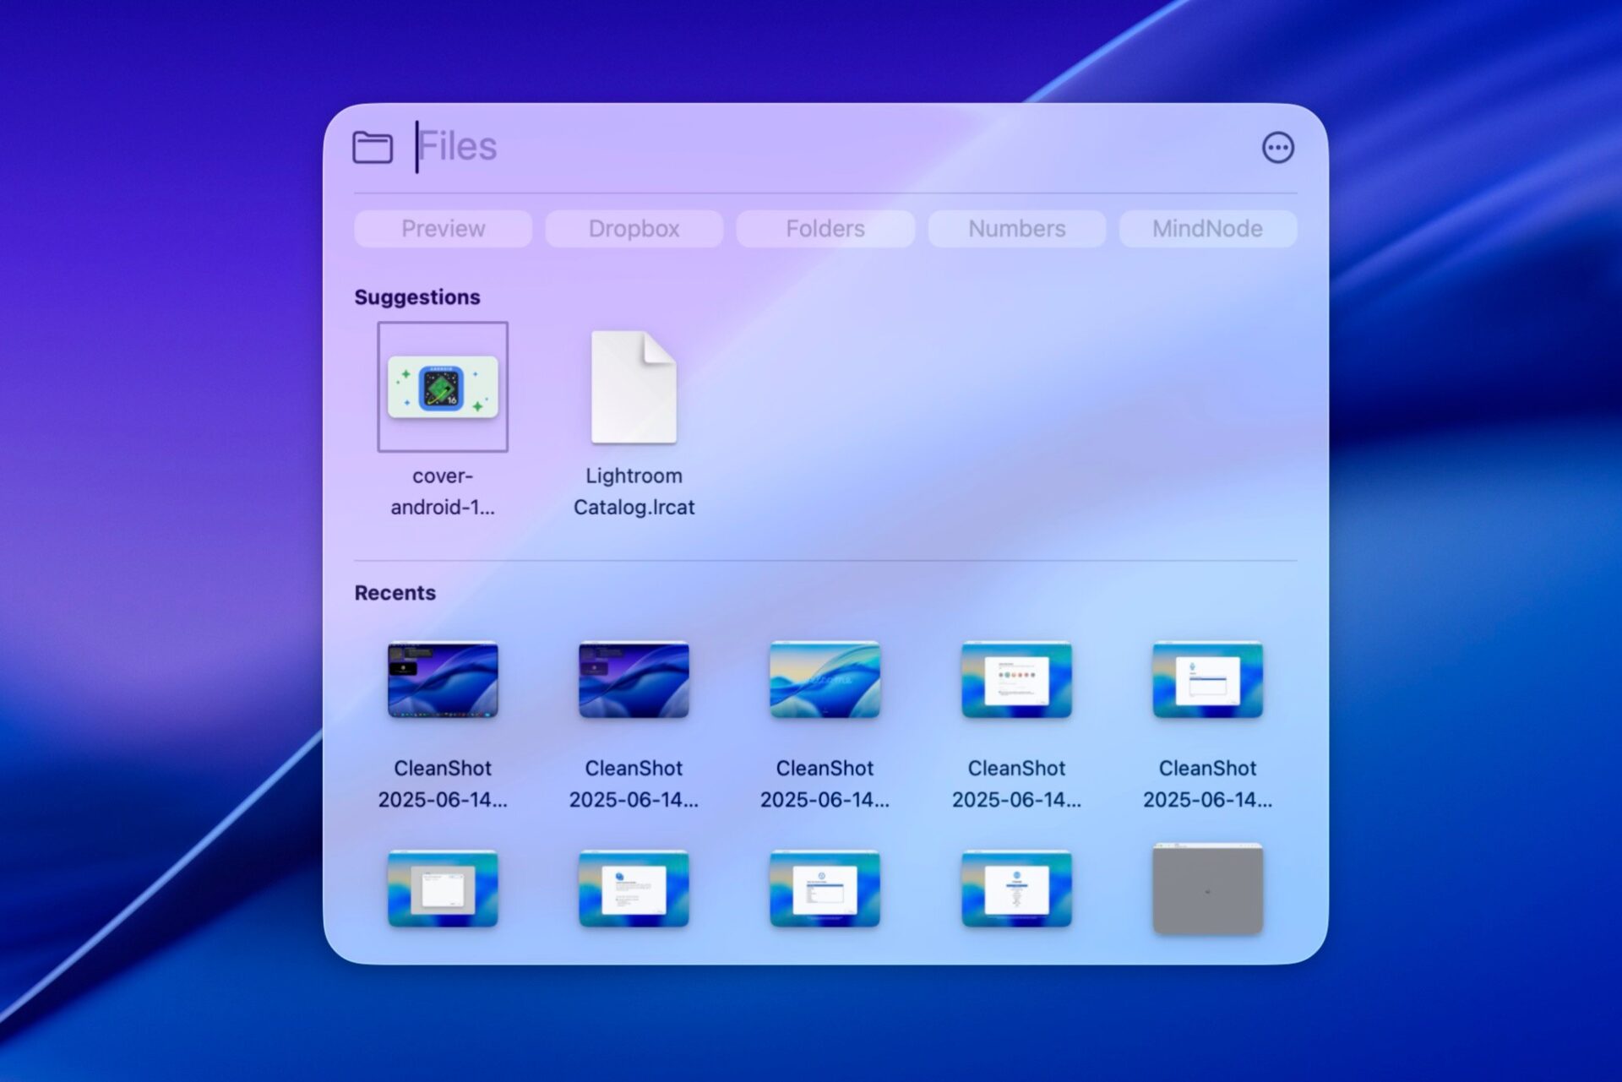Open second CleanShot recent in top row
The width and height of the screenshot is (1622, 1082).
pyautogui.click(x=634, y=680)
